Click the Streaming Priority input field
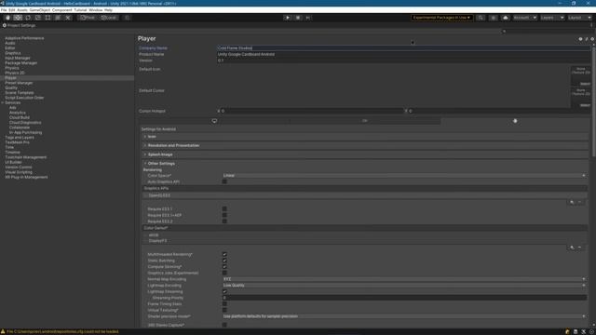This screenshot has height=335, width=596. [x=404, y=298]
